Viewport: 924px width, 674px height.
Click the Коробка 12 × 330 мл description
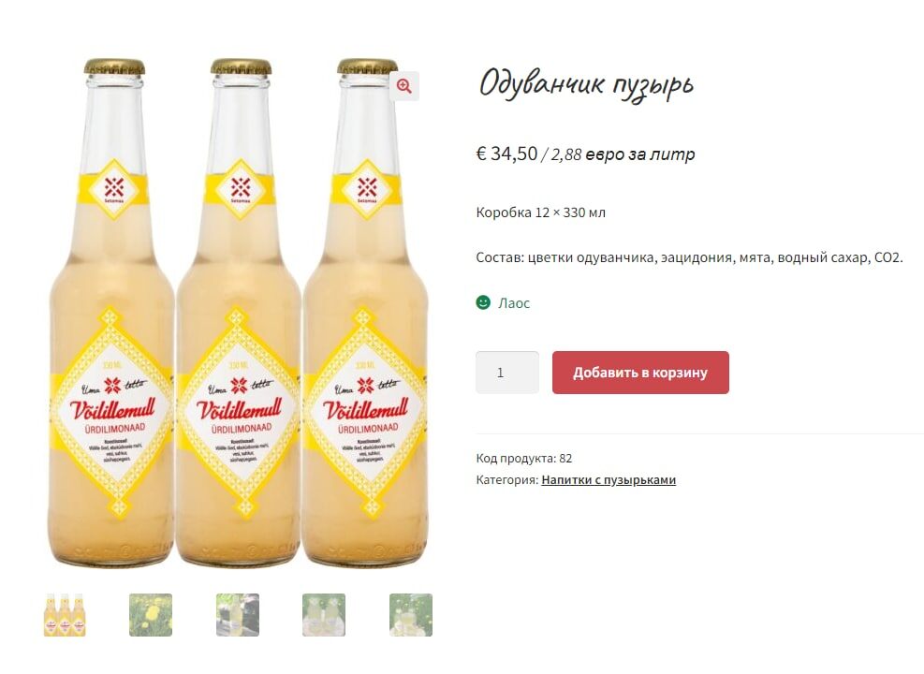(540, 212)
